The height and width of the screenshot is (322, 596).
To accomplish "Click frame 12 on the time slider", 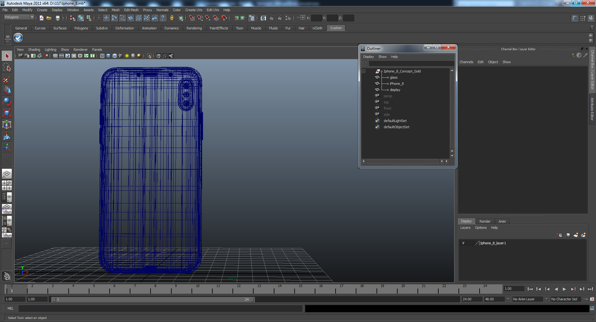I will click(x=239, y=289).
